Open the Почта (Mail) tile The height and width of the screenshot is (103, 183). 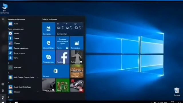(63, 43)
